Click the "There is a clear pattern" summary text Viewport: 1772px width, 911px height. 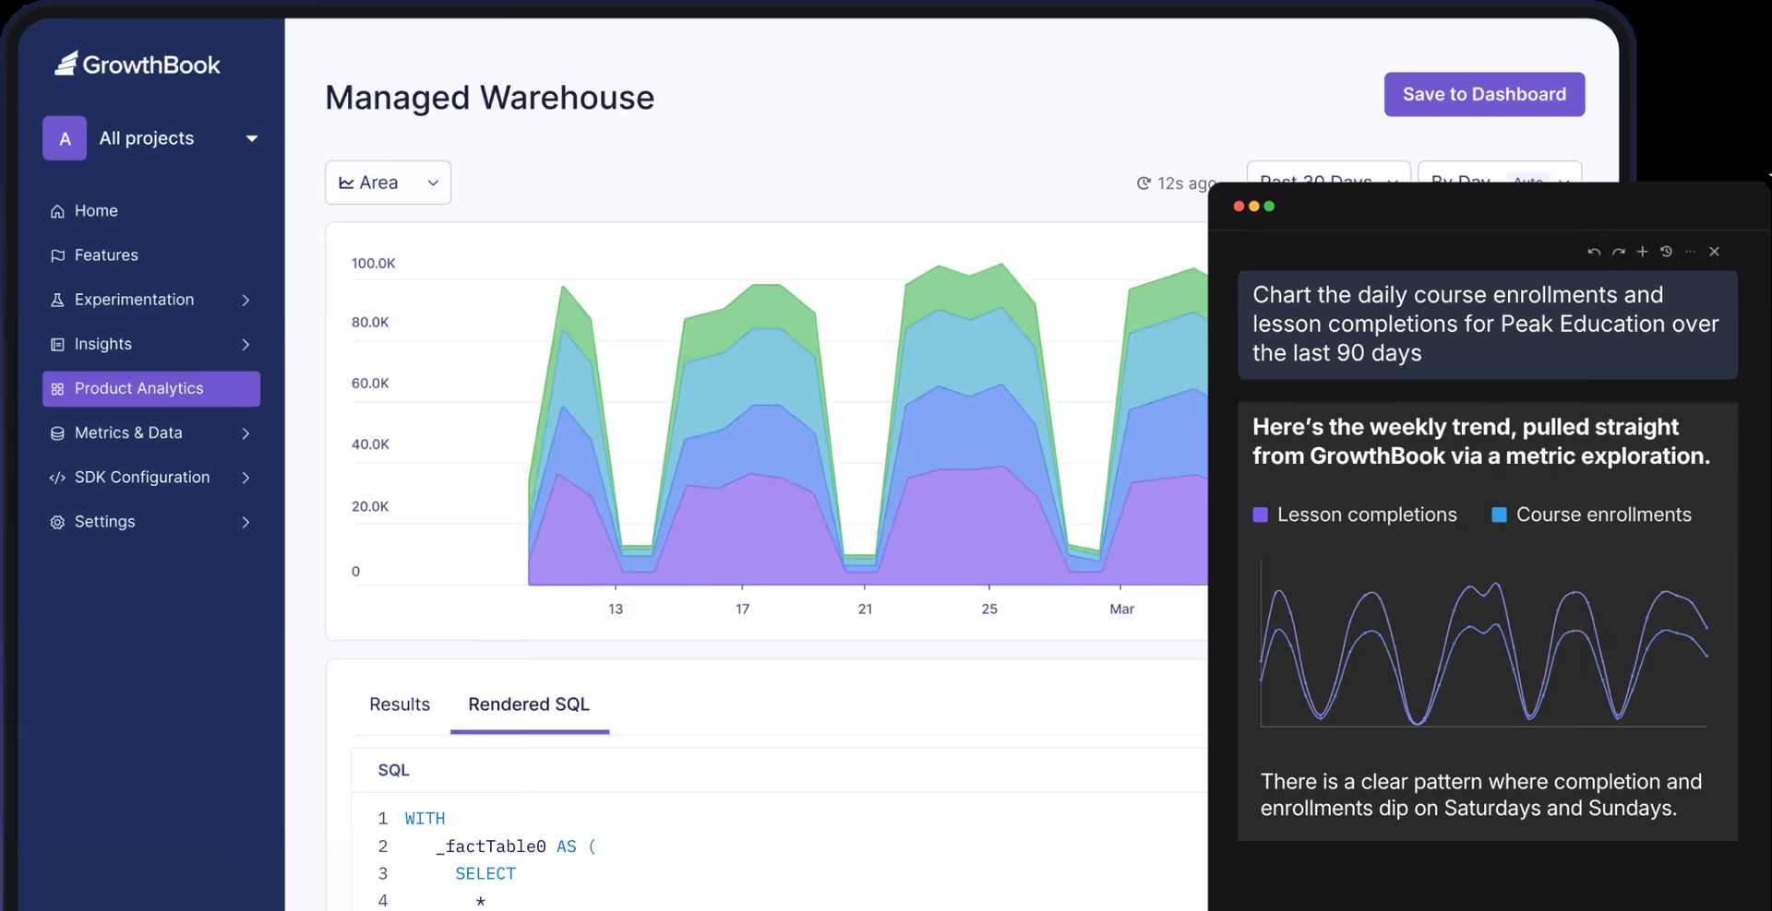click(x=1481, y=795)
